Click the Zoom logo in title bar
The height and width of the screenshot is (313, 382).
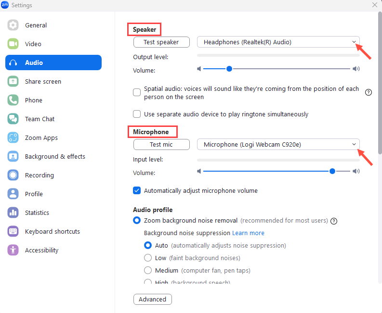click(x=5, y=5)
